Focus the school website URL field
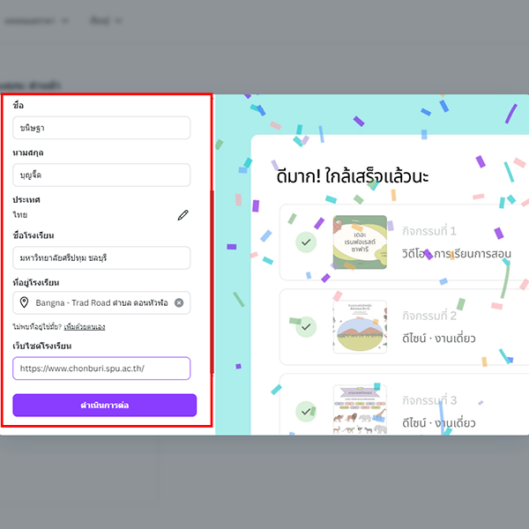The image size is (529, 529). point(101,368)
